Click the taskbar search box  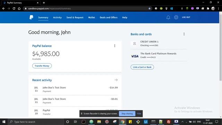coord(36,122)
